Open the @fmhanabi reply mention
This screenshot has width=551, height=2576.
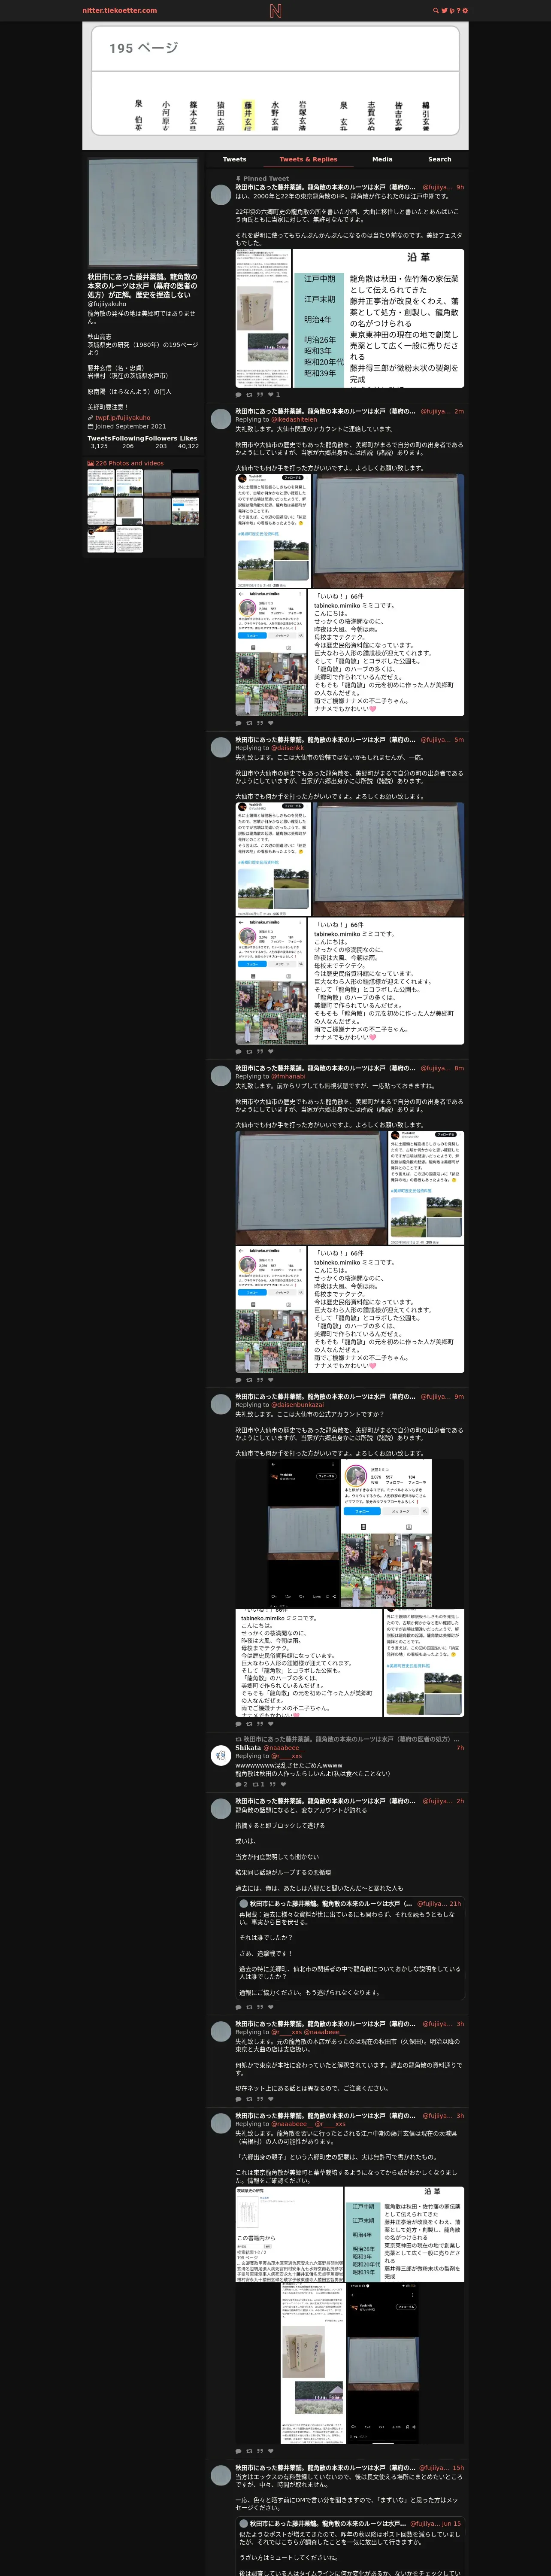tap(288, 1077)
